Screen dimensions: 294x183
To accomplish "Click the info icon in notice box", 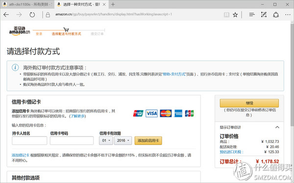I will [15, 67].
